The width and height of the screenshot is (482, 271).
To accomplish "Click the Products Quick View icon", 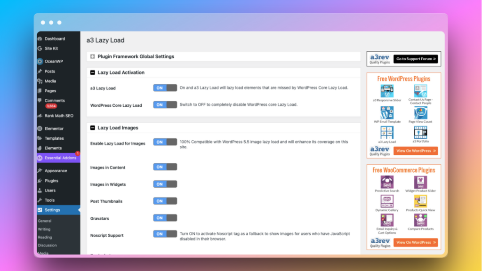I will click(420, 201).
